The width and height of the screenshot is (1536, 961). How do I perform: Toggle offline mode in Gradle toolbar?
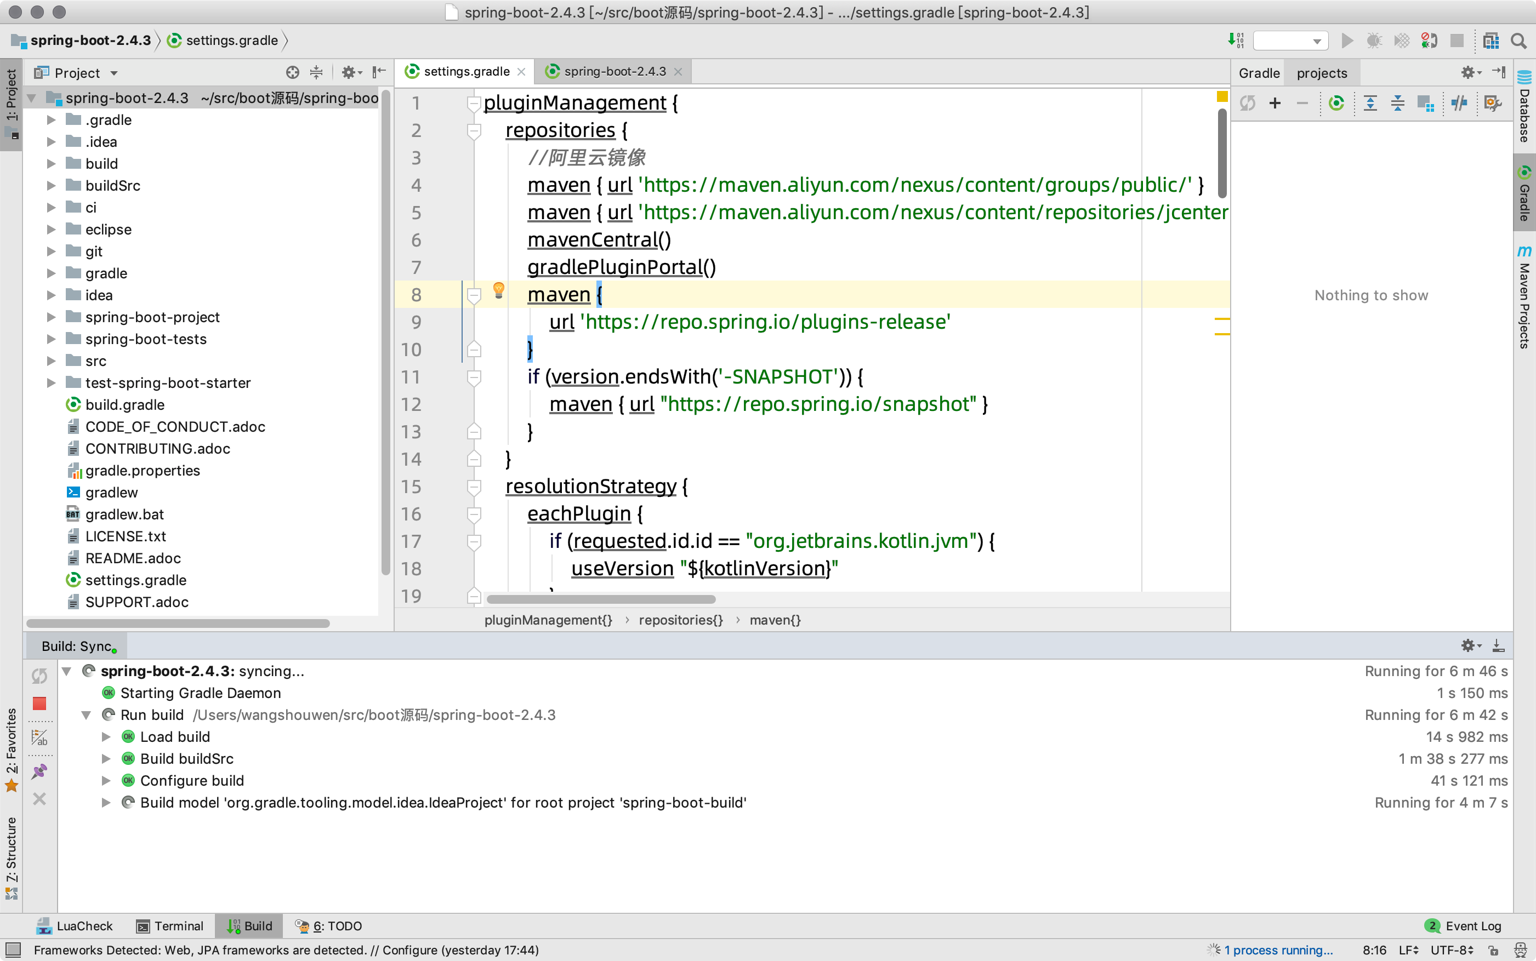1460,103
